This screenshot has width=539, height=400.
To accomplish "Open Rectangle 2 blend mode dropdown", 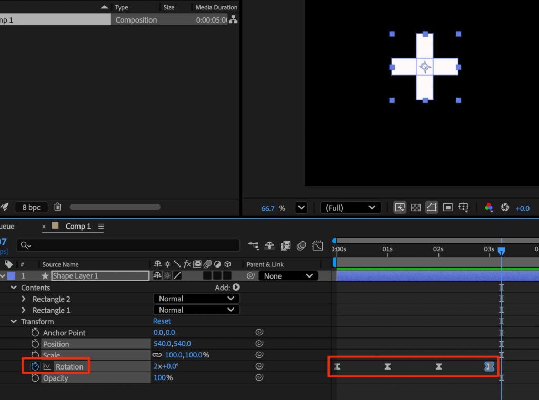I will (x=196, y=299).
